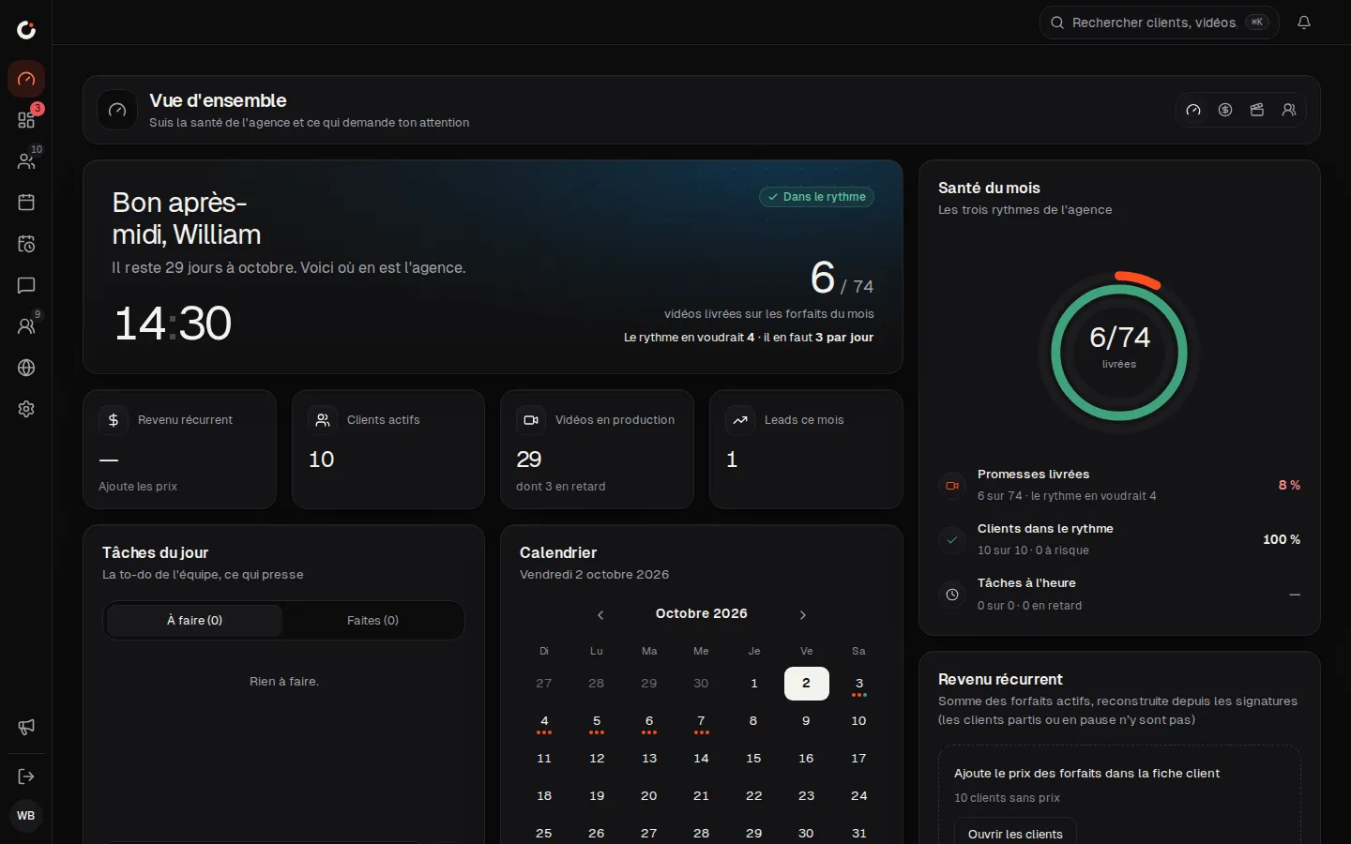Image resolution: width=1351 pixels, height=844 pixels.
Task: Click the users icon on Clients actifs card
Action: [x=323, y=420]
